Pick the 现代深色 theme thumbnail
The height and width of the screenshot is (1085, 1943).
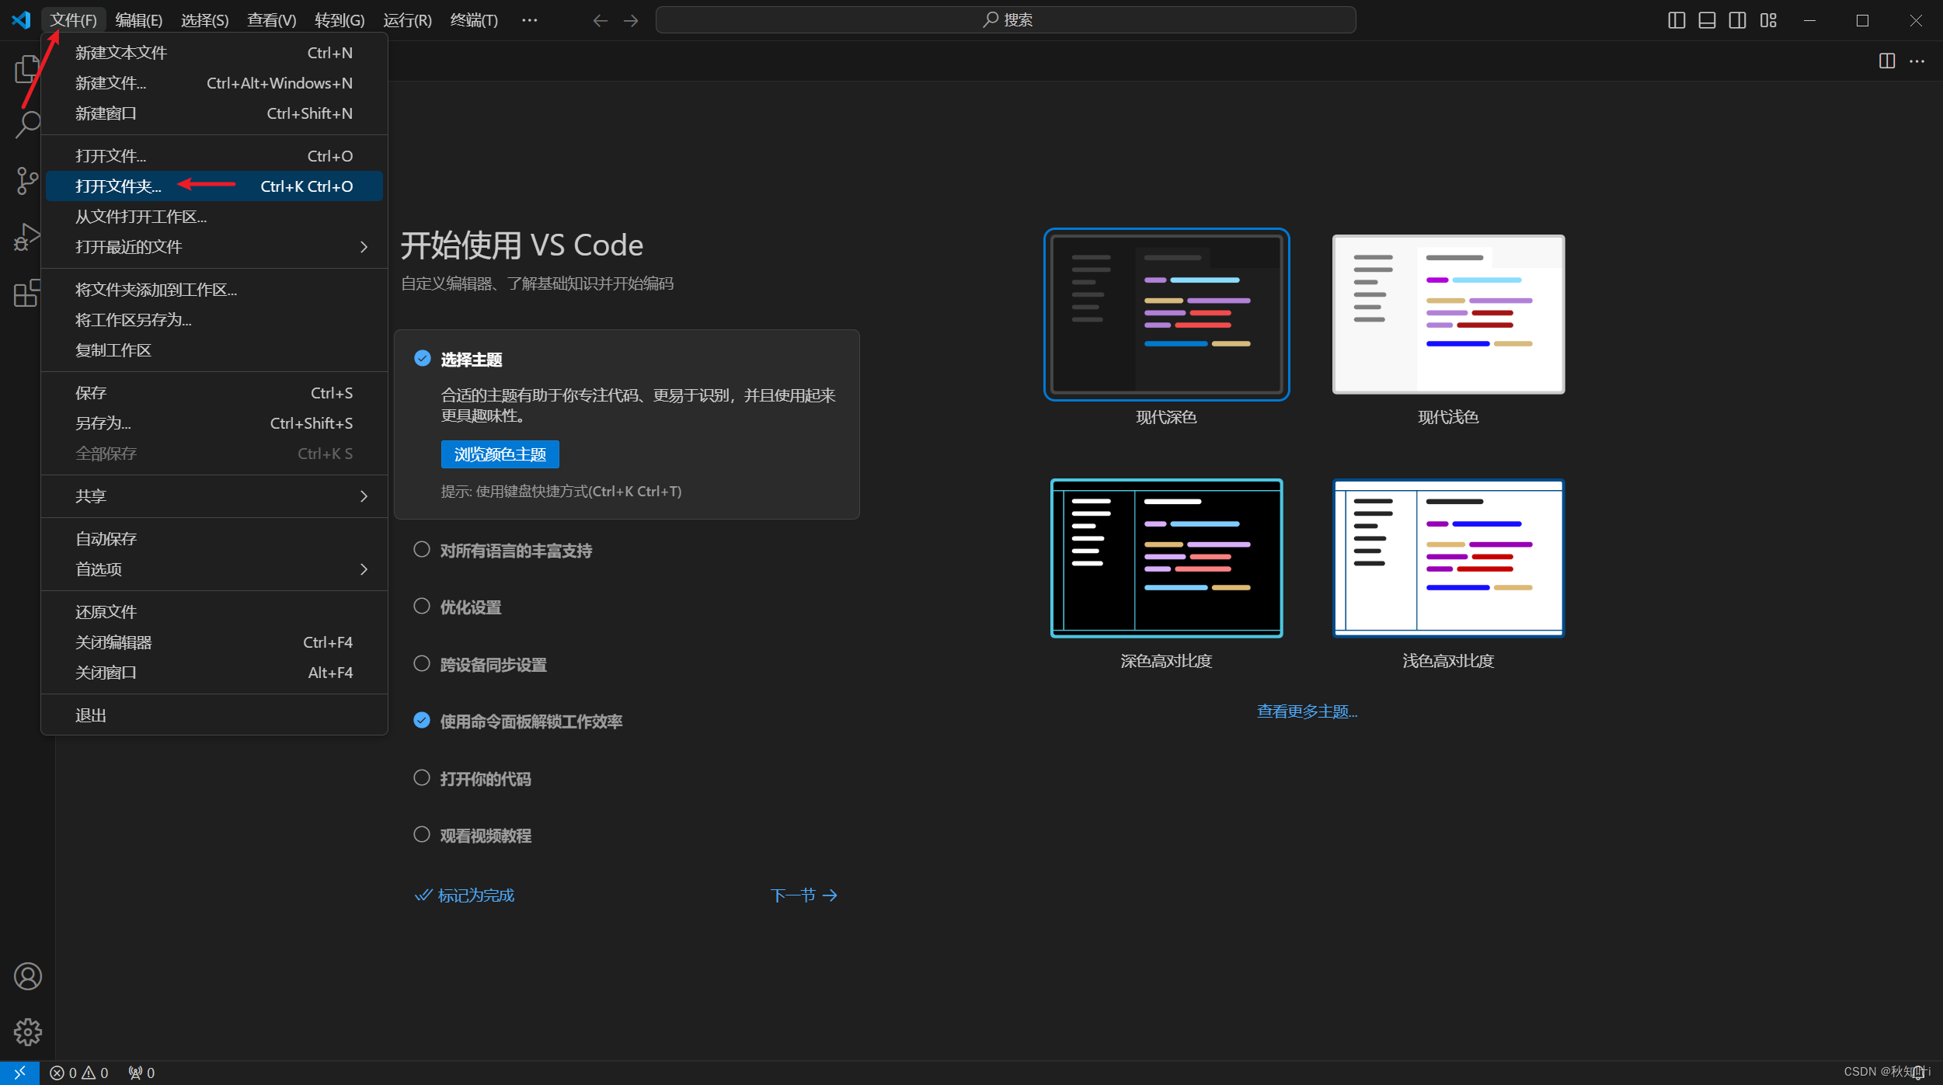(1166, 315)
